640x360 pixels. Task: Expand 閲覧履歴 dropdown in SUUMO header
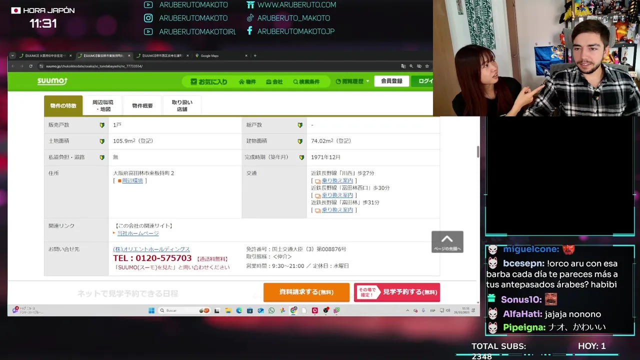click(352, 81)
